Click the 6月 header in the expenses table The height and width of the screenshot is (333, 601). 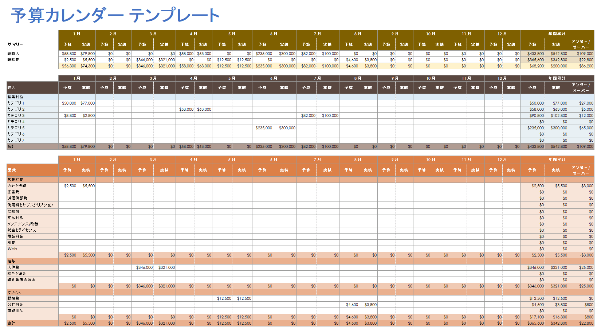tap(274, 160)
